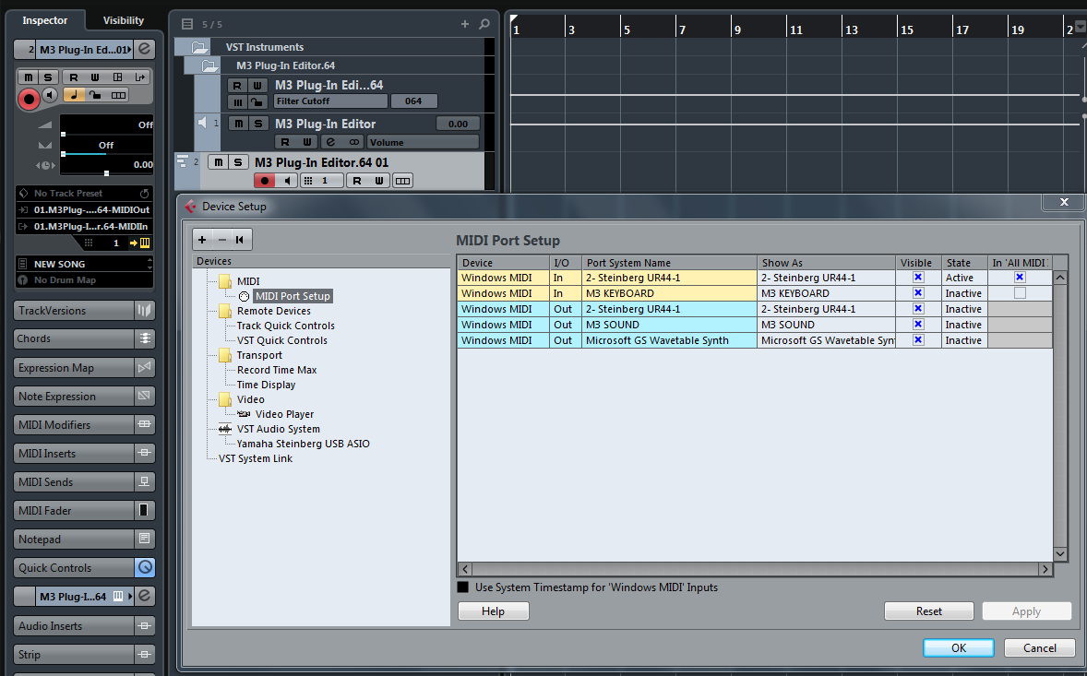
Task: Click the TrackVersions section icon
Action: [144, 310]
